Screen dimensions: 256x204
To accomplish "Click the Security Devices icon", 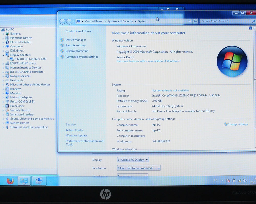I will click(x=7, y=110).
